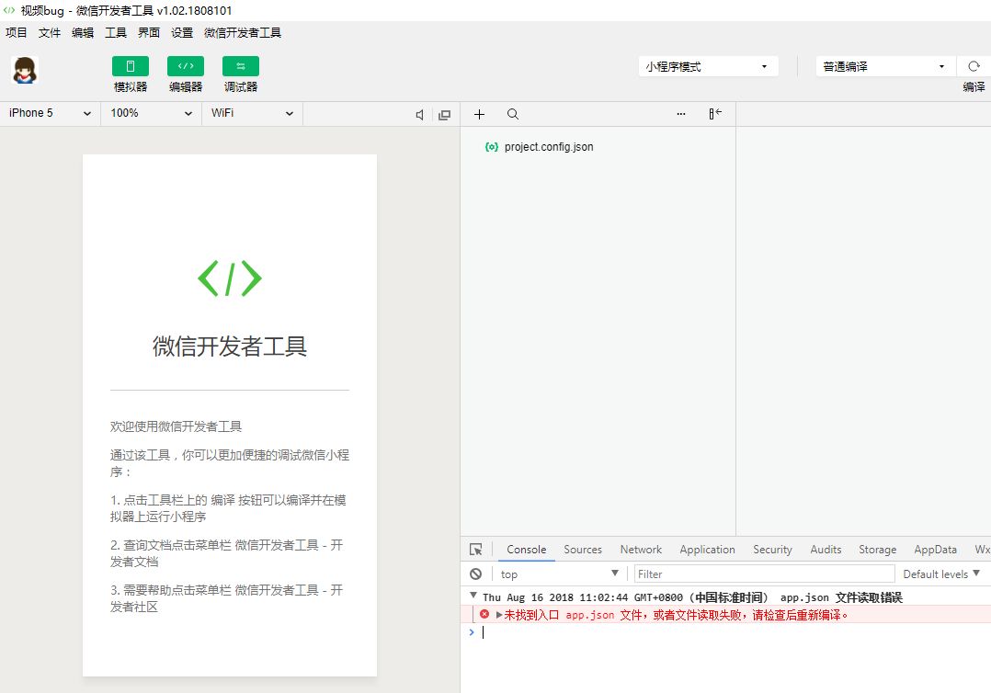Click the 微信开发者工具 heading in simulator

pos(230,346)
